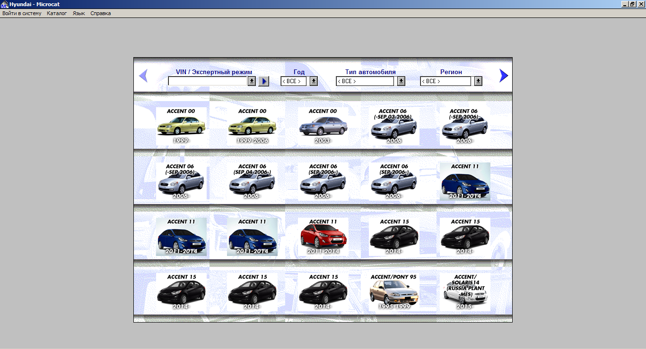
Task: Open the Регион dropdown arrow
Action: click(x=478, y=81)
